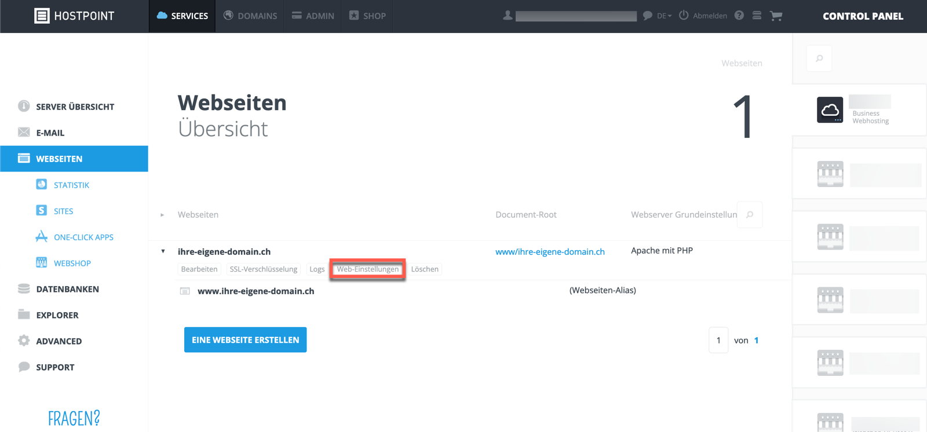The width and height of the screenshot is (927, 432).
Task: Open the Shop tab
Action: 367,16
